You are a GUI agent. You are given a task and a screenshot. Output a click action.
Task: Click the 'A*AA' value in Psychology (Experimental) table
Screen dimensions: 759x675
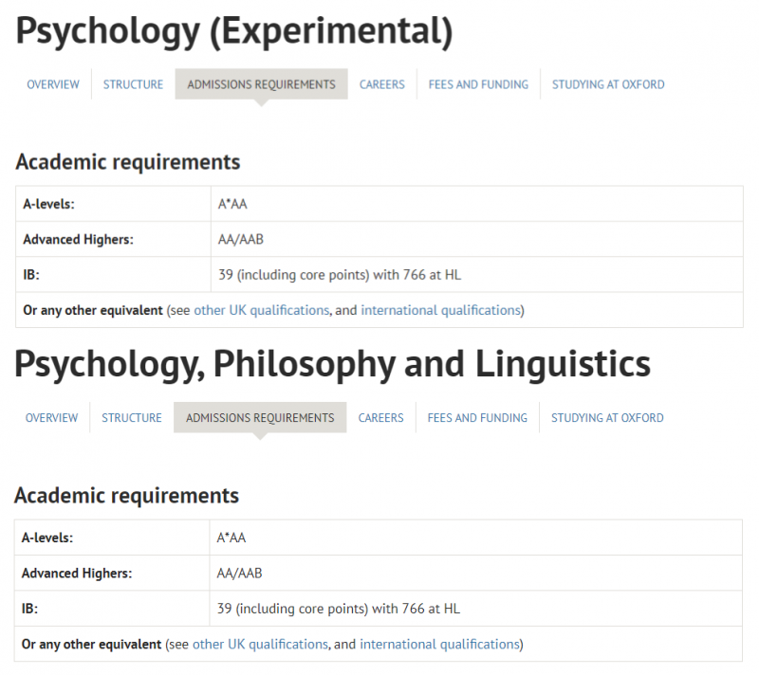pyautogui.click(x=232, y=204)
